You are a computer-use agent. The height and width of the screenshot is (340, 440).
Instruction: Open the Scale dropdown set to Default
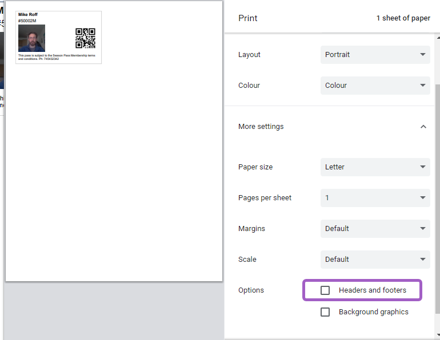coord(375,260)
